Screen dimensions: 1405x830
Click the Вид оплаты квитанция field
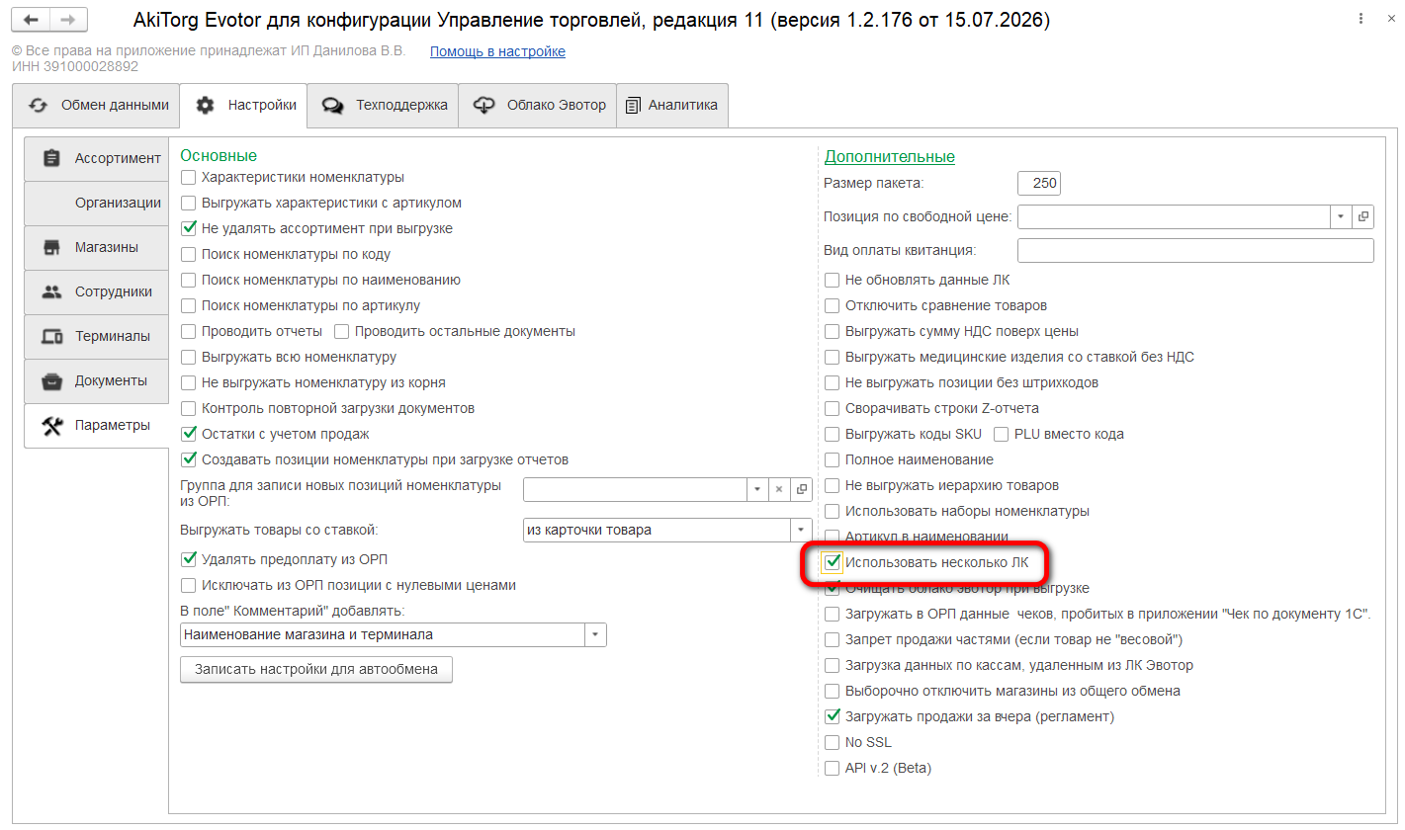tap(1195, 250)
